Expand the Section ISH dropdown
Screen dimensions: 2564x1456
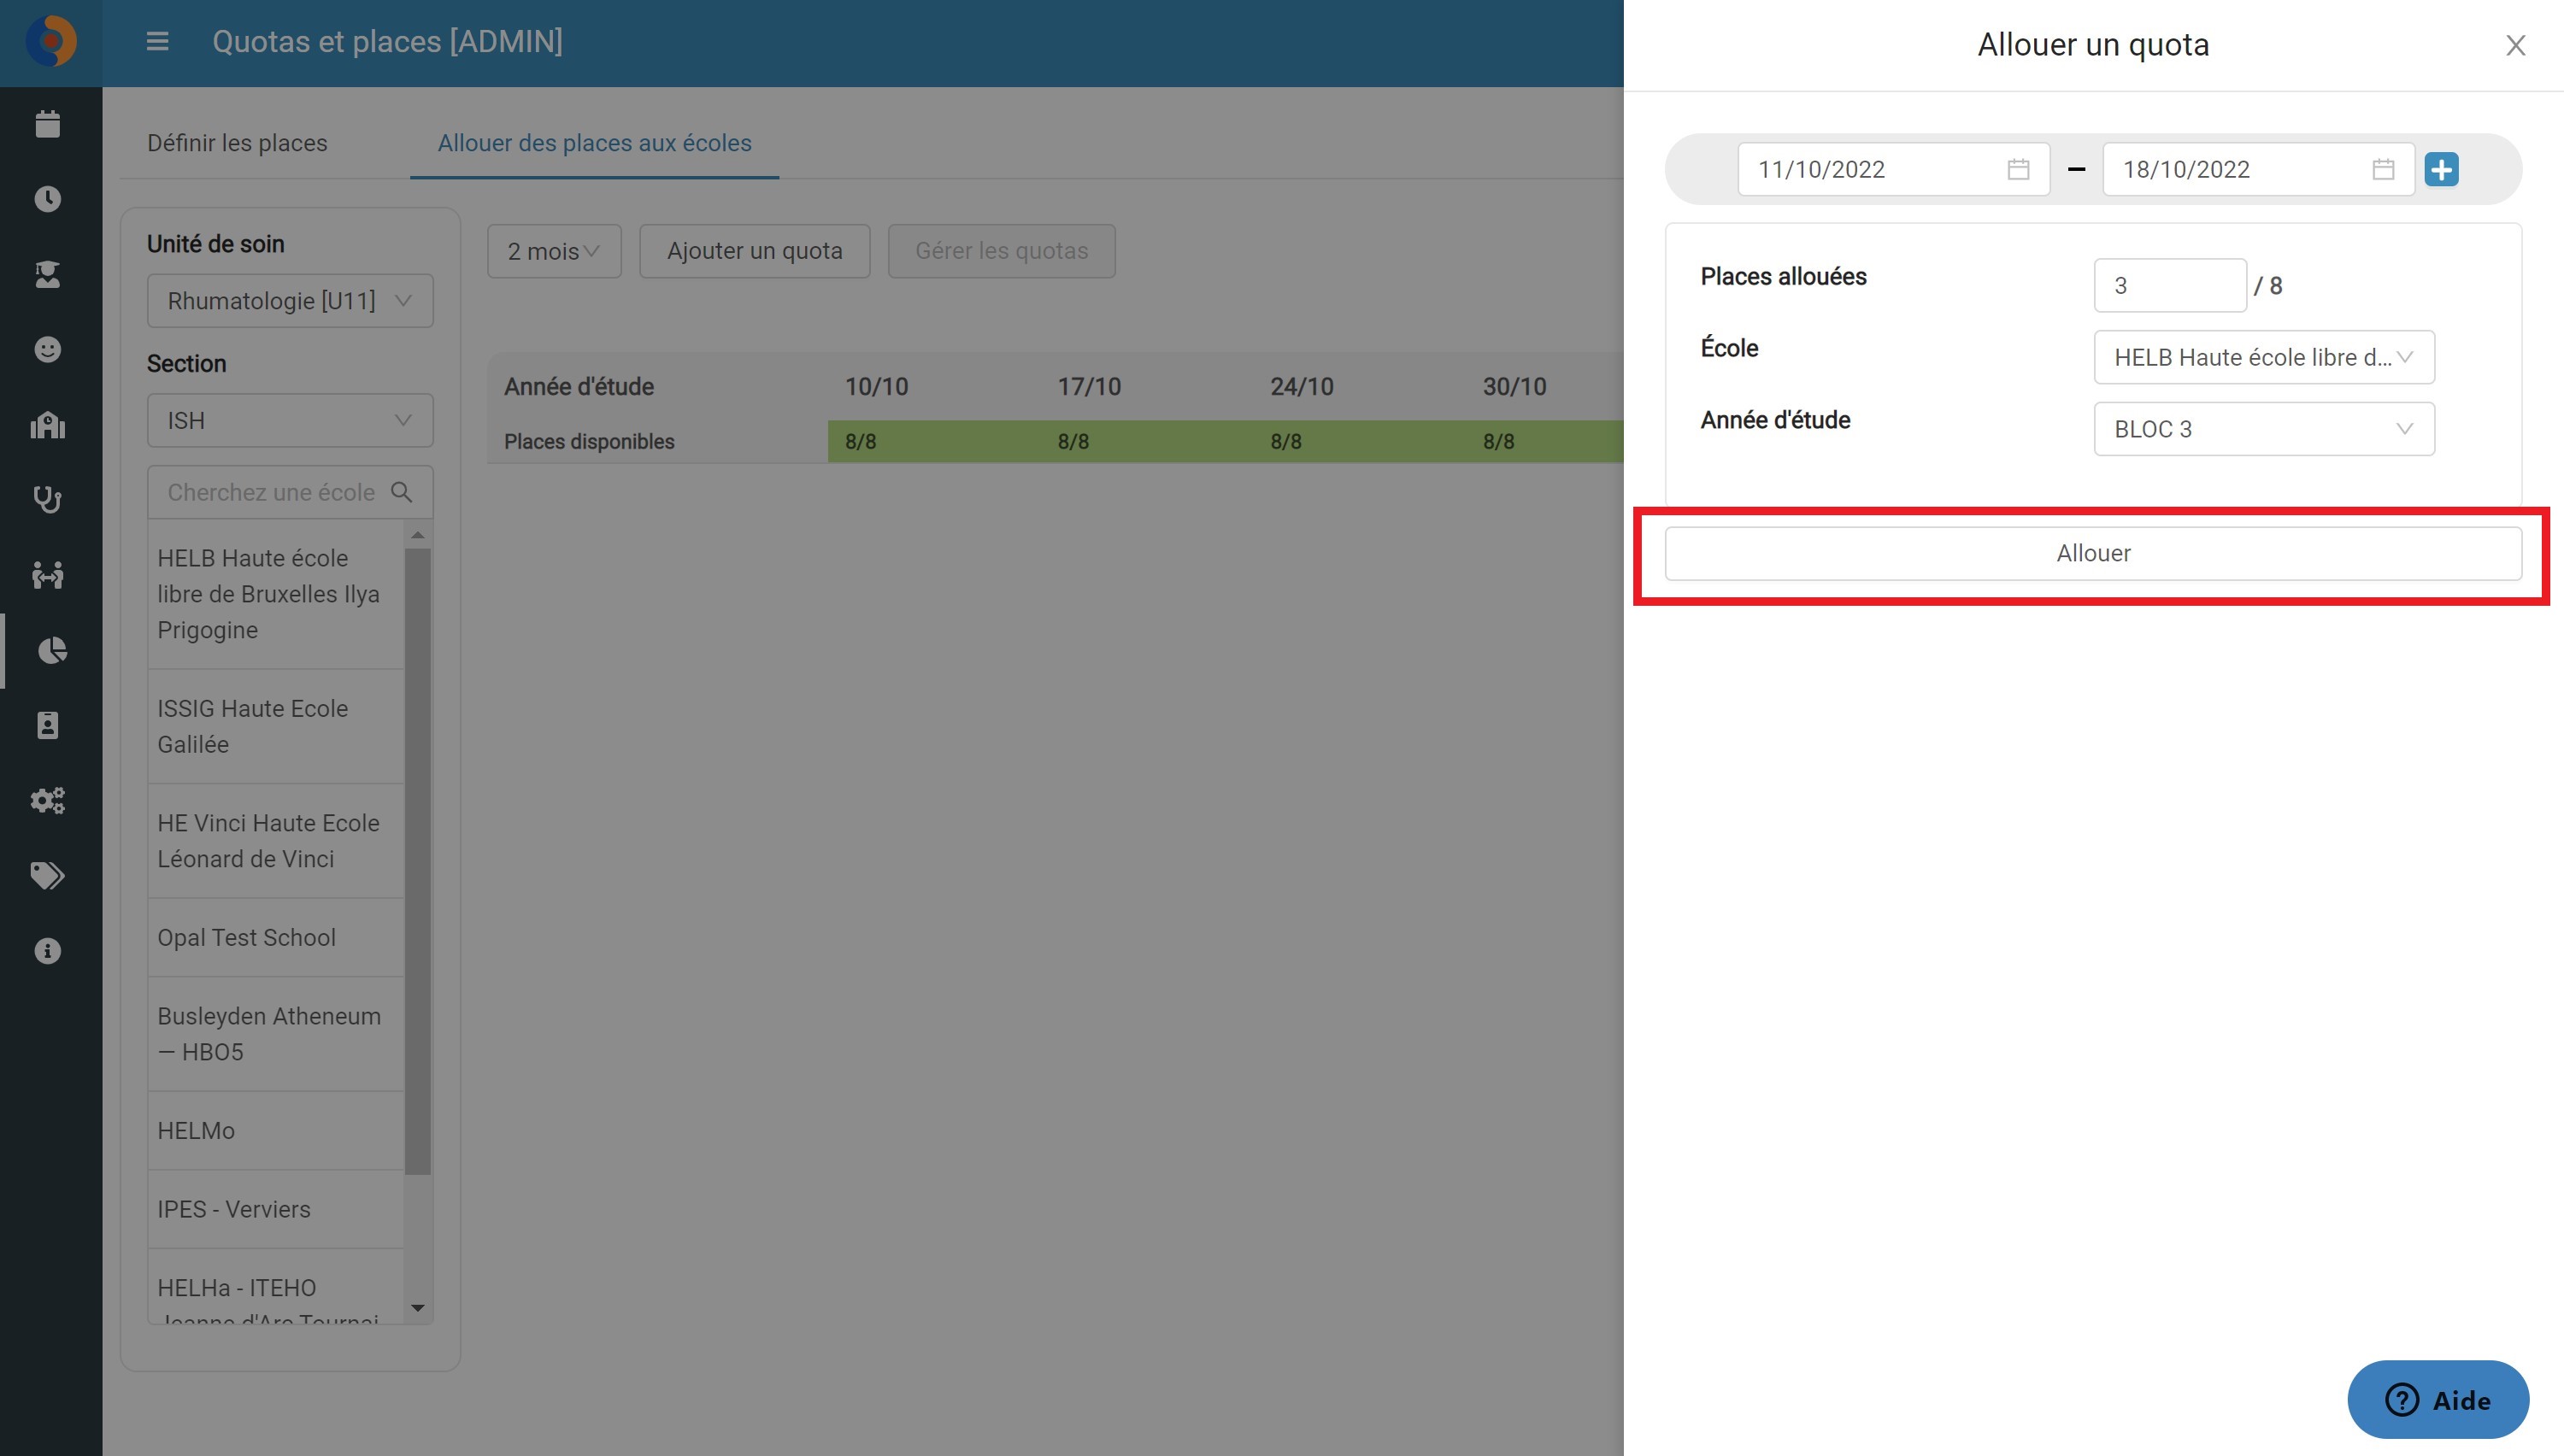290,421
